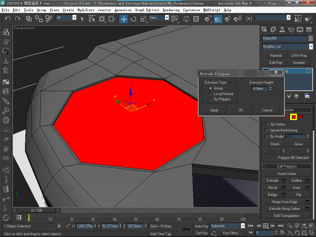Select Polygon sub-object level icon
The height and width of the screenshot is (237, 316).
(x=294, y=117)
